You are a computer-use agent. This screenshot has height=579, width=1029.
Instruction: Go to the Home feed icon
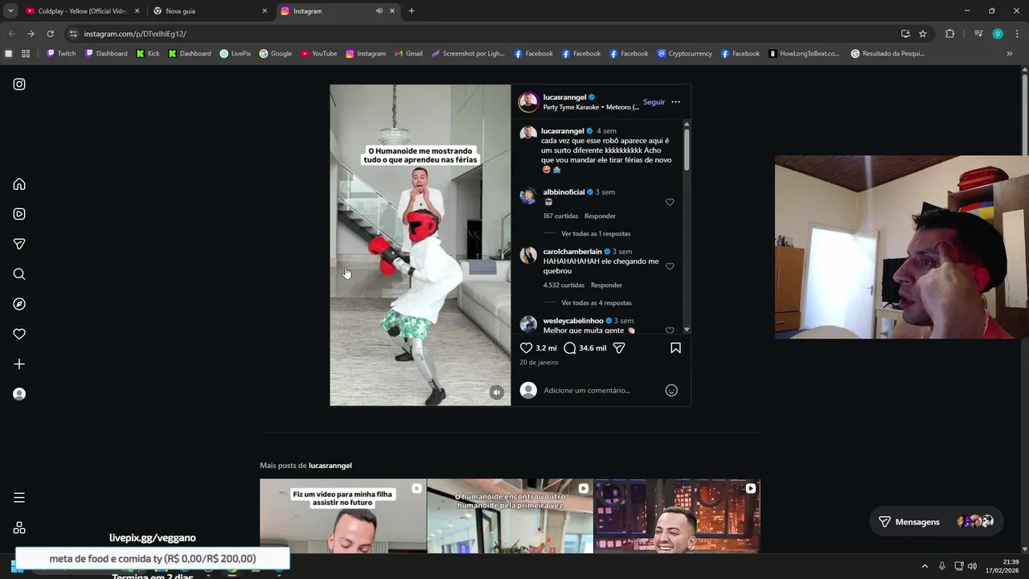19,184
